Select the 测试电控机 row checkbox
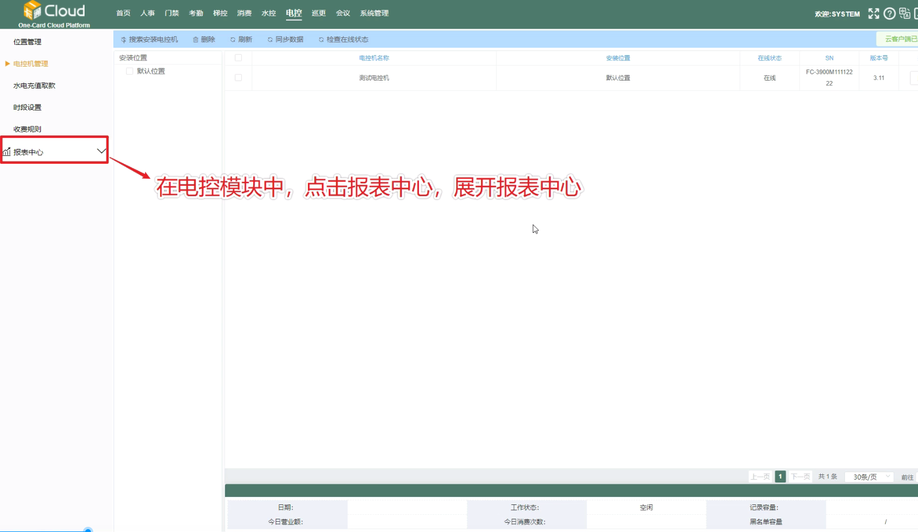The image size is (918, 532). [x=238, y=78]
